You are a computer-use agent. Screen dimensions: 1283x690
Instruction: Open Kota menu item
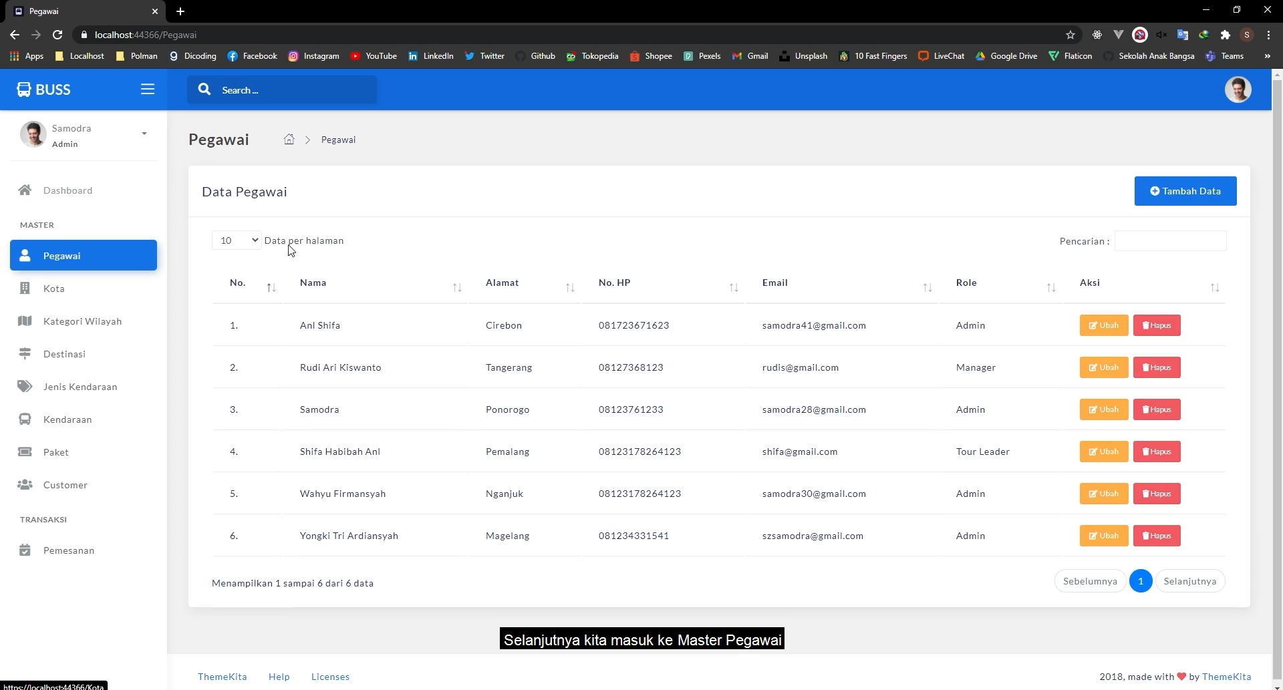[x=84, y=288]
